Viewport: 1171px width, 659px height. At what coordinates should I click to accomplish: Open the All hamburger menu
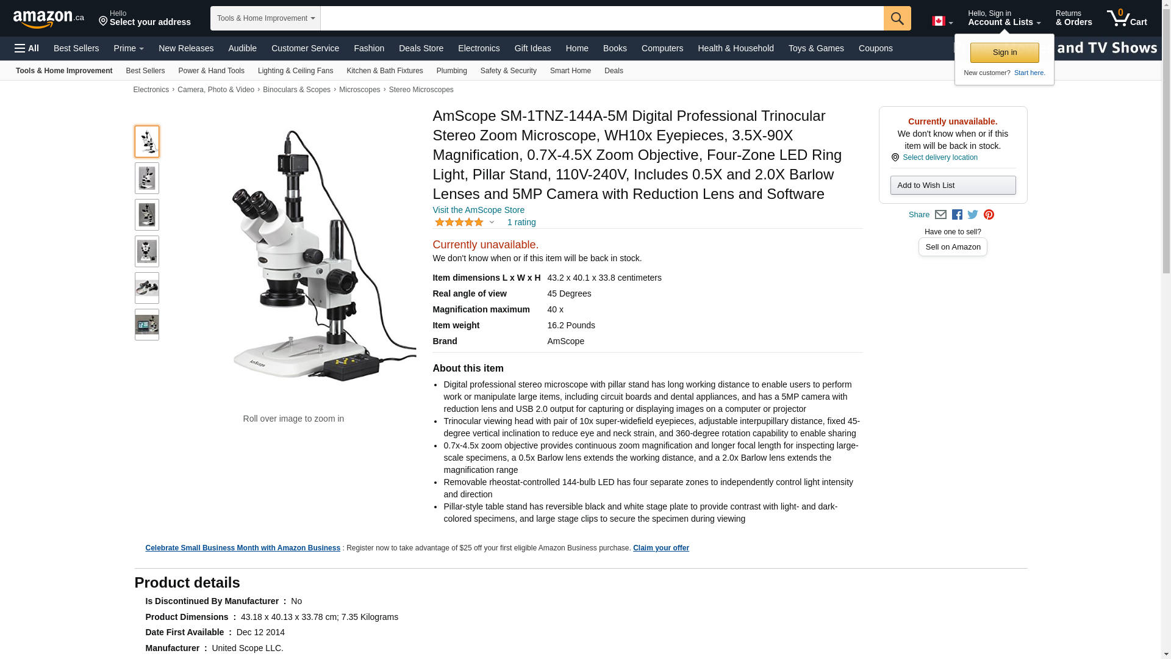pos(27,48)
